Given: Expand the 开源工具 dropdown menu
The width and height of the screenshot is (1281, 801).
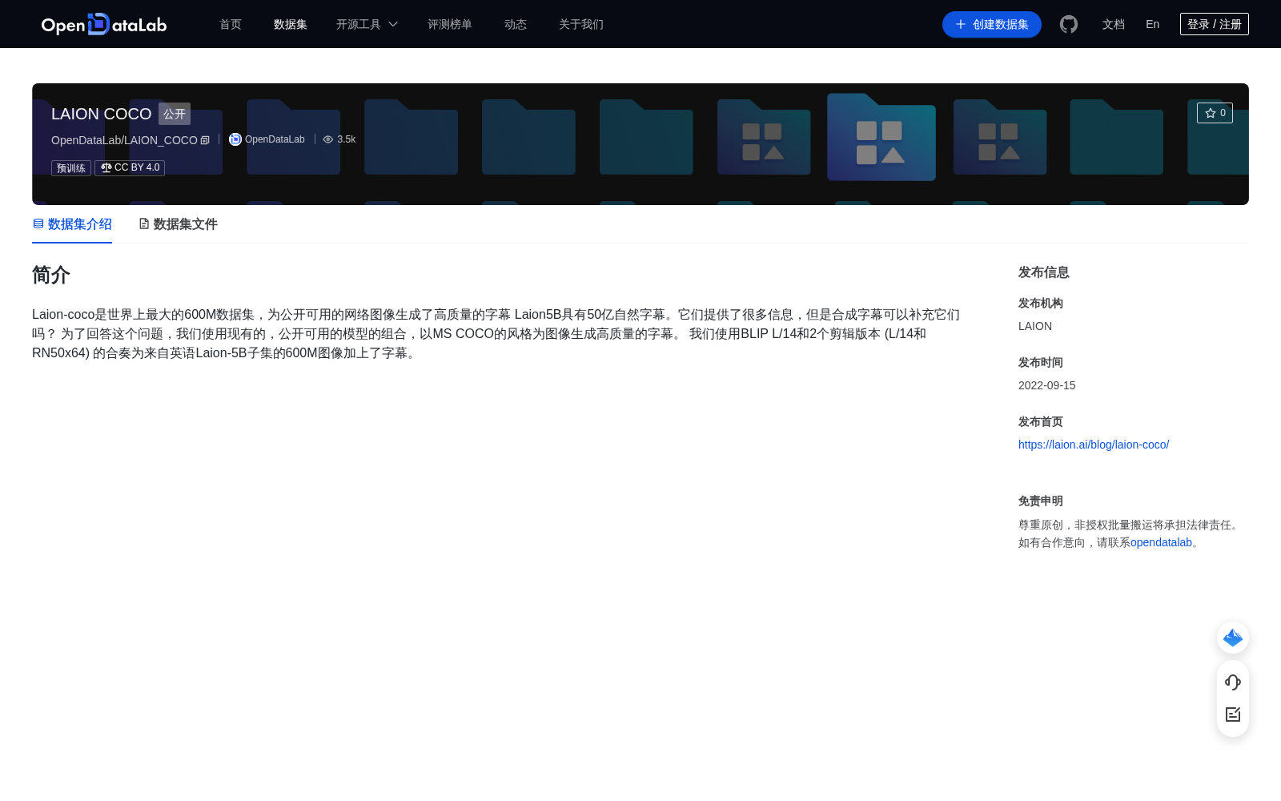Looking at the screenshot, I should [367, 24].
